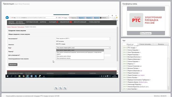Click chat message from Варвара Анатольевна Горбушина
The height and width of the screenshot is (97, 172).
tap(137, 80)
